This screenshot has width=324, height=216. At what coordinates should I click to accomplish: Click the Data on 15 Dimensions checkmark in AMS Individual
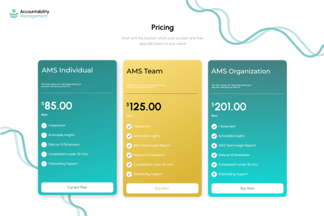point(44,144)
